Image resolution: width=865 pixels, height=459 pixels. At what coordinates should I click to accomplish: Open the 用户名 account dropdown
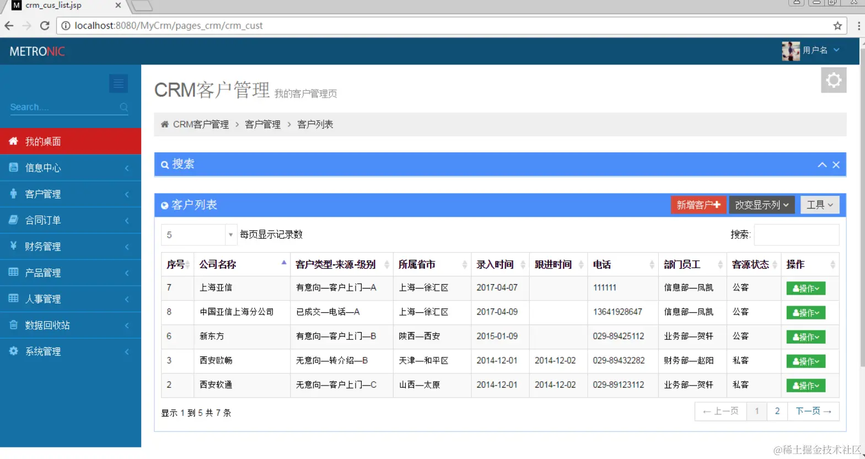point(812,51)
